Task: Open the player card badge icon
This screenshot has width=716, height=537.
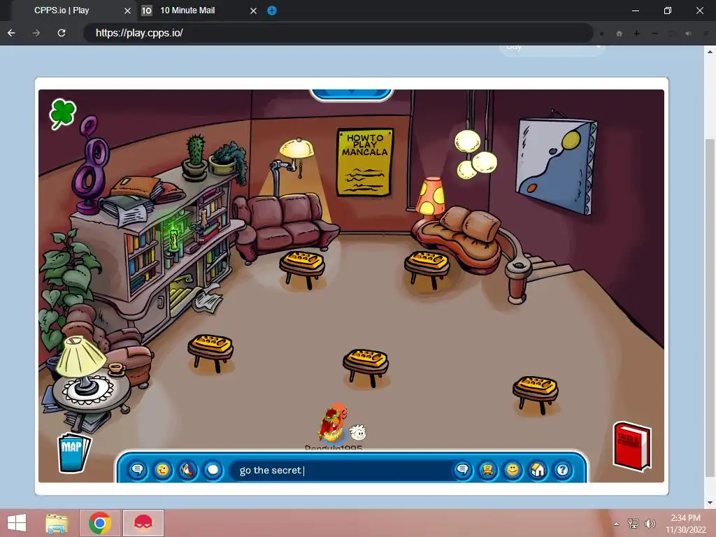Action: click(x=487, y=470)
